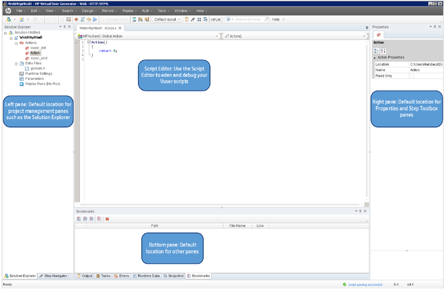Go to the next bookmark icon
Screen dimensions: 444x289
pos(91,219)
